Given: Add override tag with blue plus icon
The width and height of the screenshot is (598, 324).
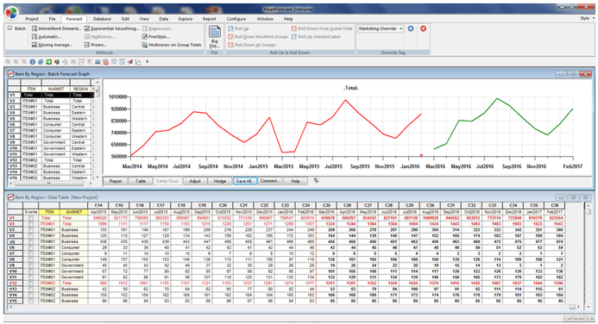Looking at the screenshot, I should (x=411, y=28).
